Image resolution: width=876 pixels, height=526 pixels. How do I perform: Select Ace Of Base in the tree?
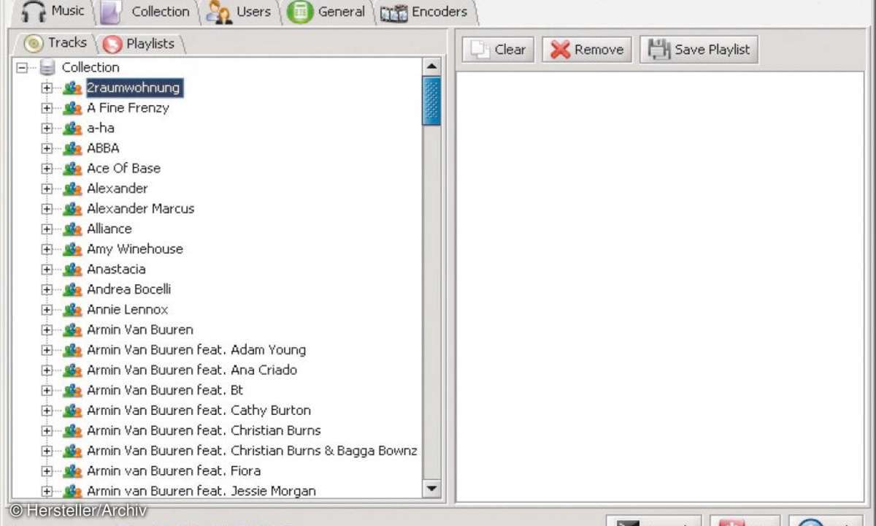(123, 169)
